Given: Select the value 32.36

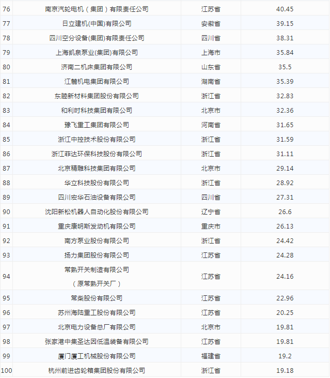Looking at the screenshot, I should 285,111.
